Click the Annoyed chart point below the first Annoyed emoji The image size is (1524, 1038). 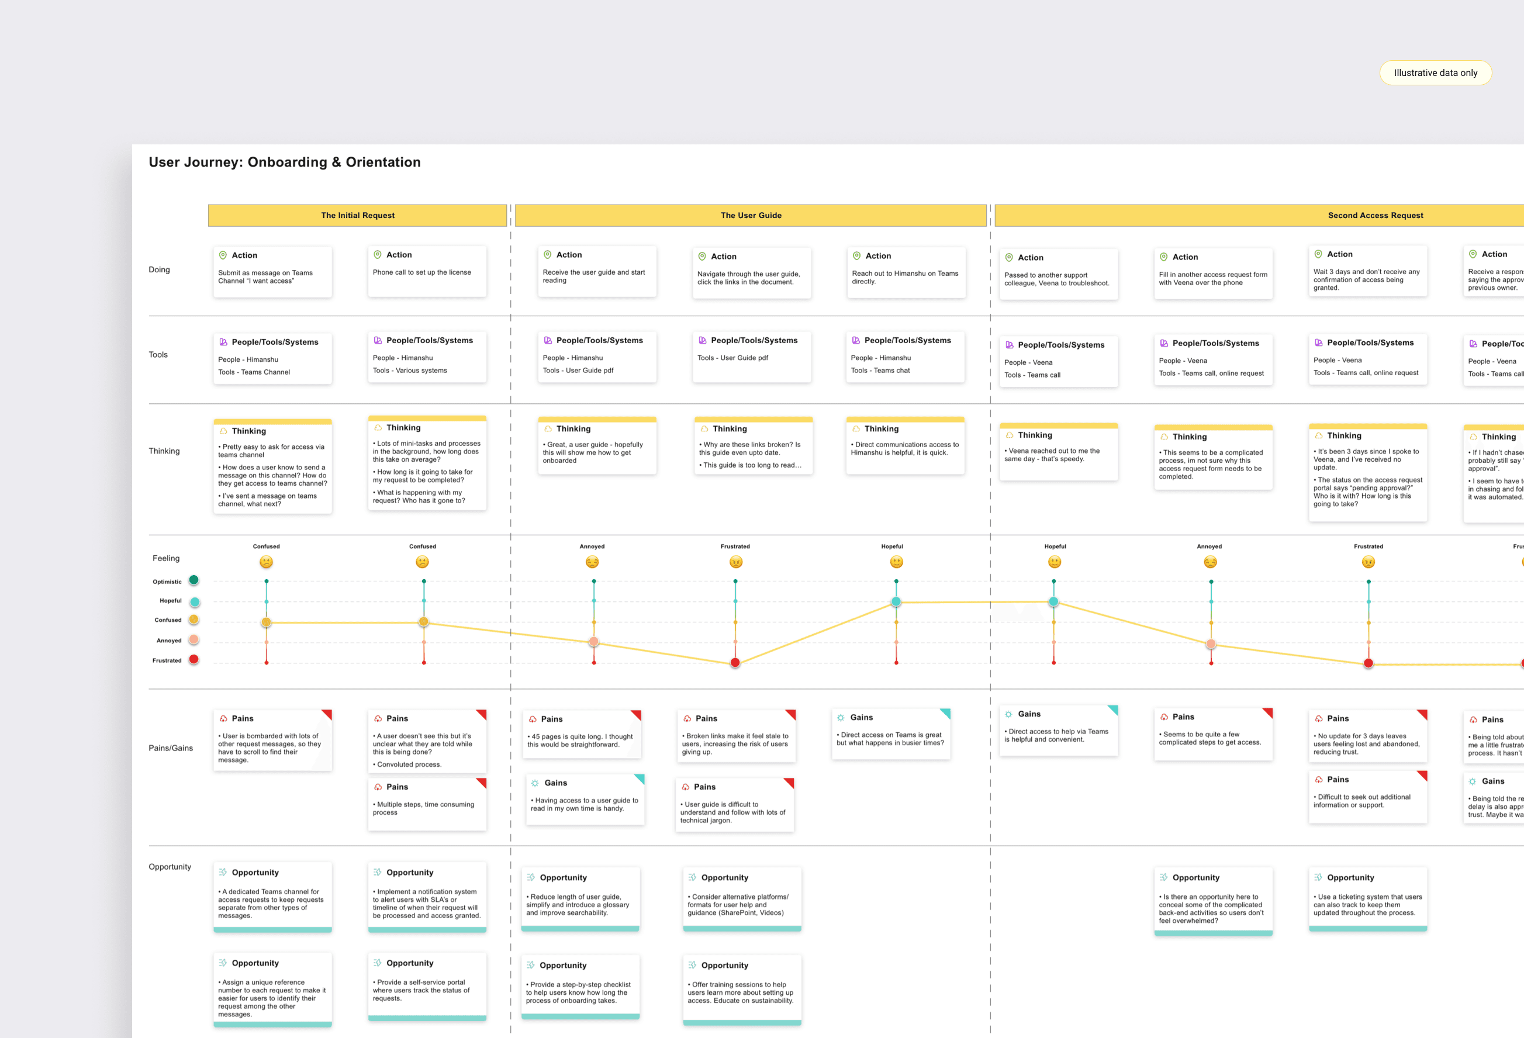point(593,642)
